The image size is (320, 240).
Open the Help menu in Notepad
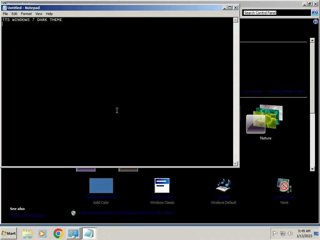point(49,14)
